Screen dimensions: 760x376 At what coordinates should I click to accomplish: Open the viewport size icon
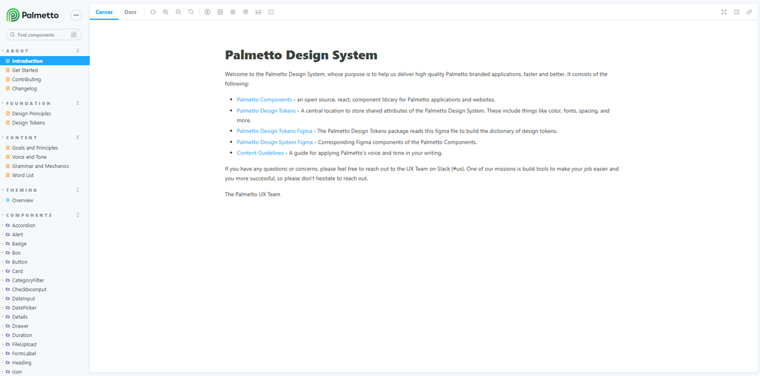click(x=245, y=12)
